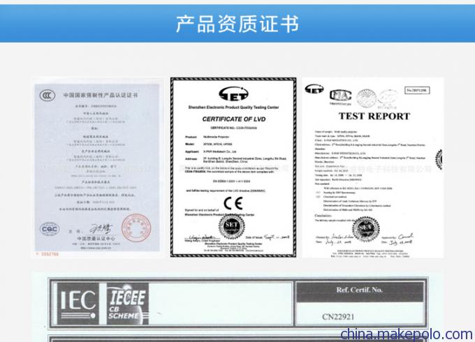Click the red round seal stamp

[x=136, y=228]
